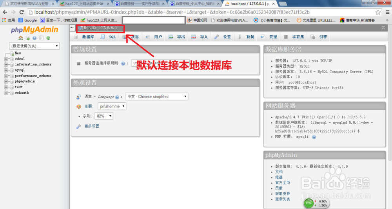Click the phpMyAdmin logo
This screenshot has height=209, width=392.
(x=34, y=30)
